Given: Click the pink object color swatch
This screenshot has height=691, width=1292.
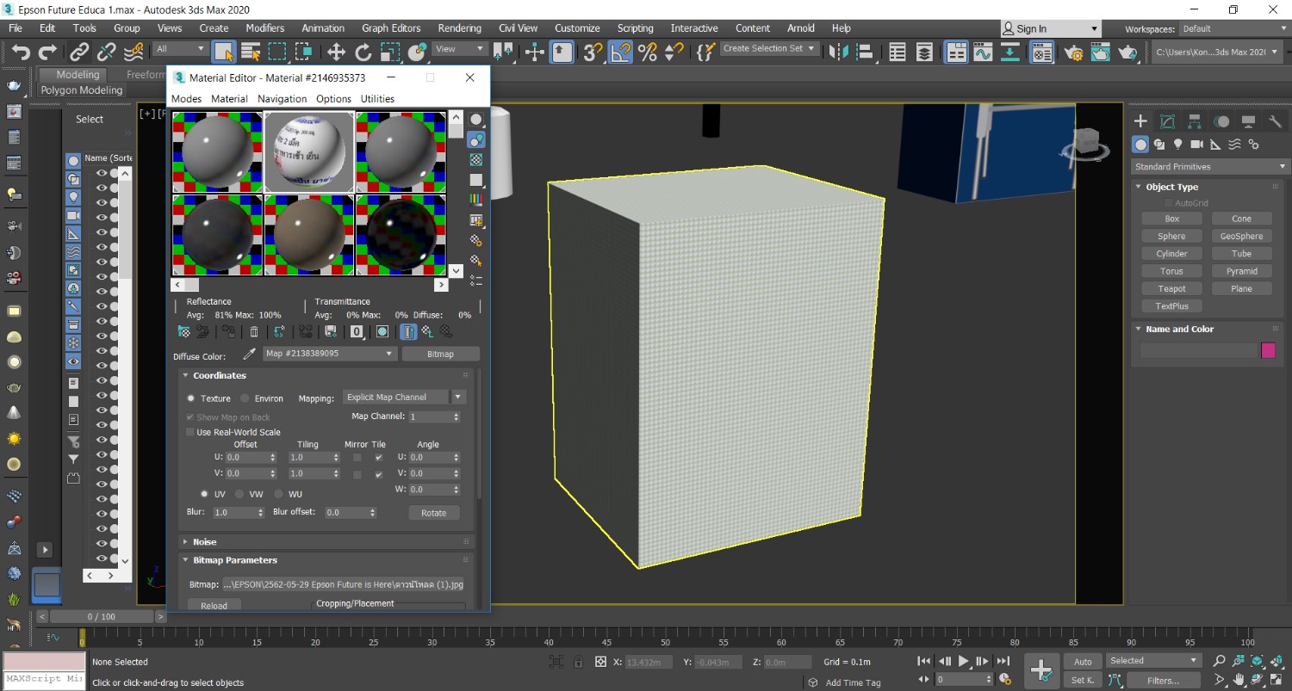Looking at the screenshot, I should (1268, 350).
